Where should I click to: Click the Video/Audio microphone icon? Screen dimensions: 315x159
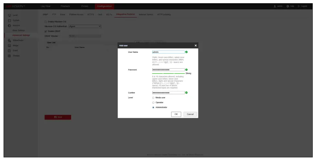click(x=9, y=40)
